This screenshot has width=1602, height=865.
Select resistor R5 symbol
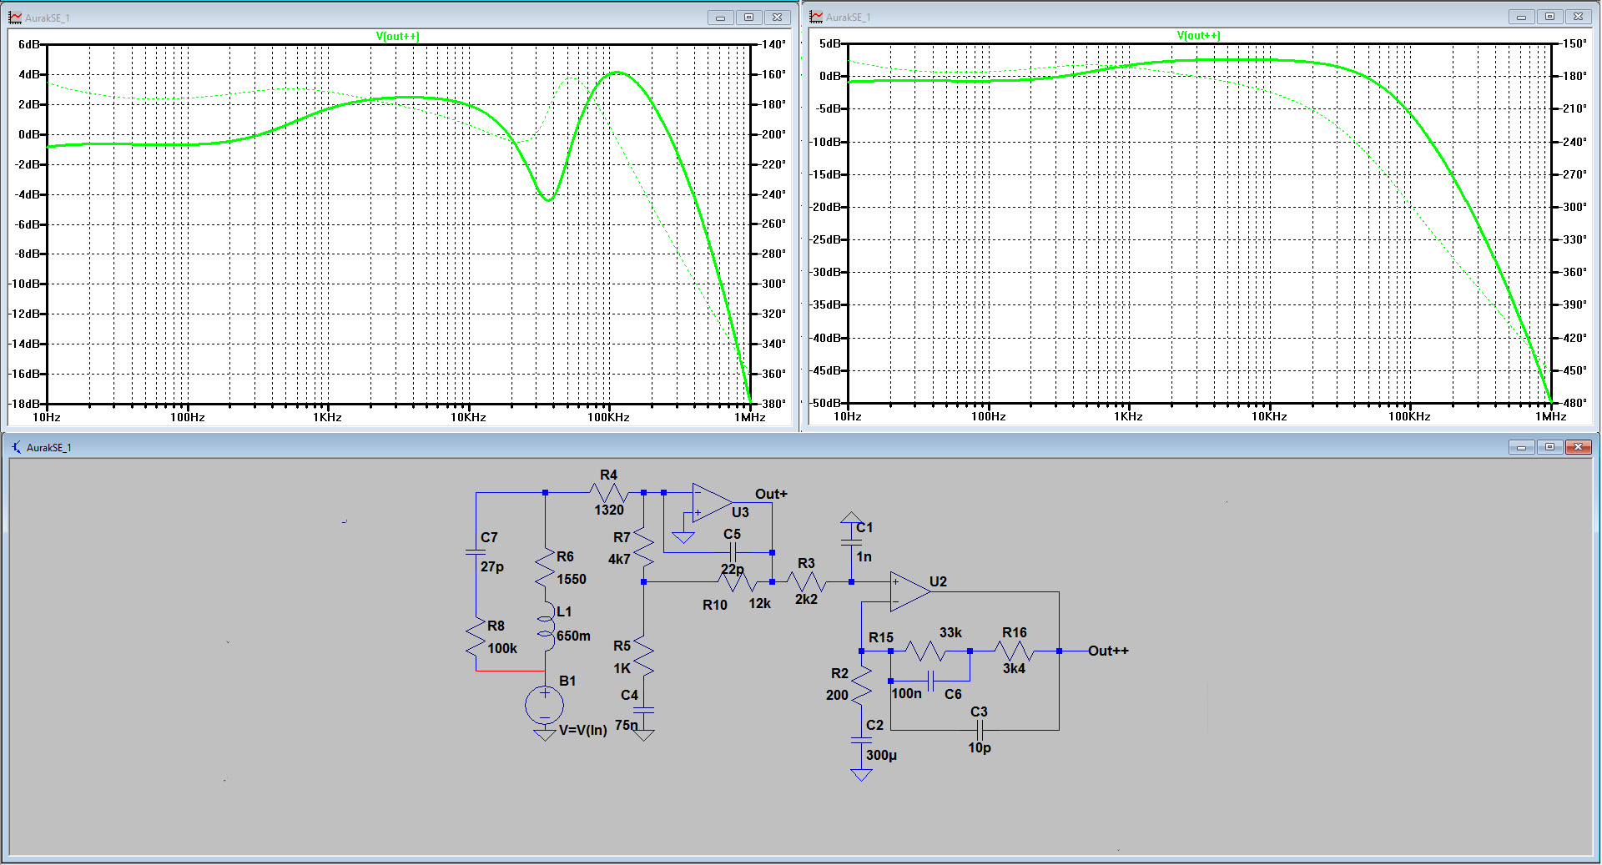(x=643, y=656)
